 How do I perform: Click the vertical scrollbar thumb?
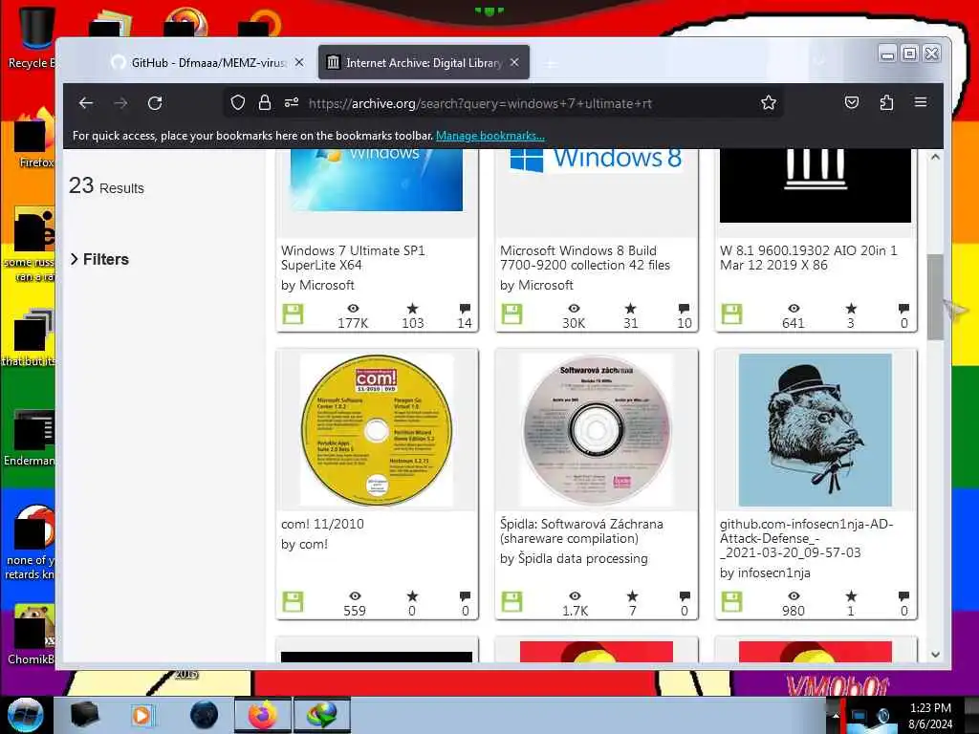(x=935, y=296)
